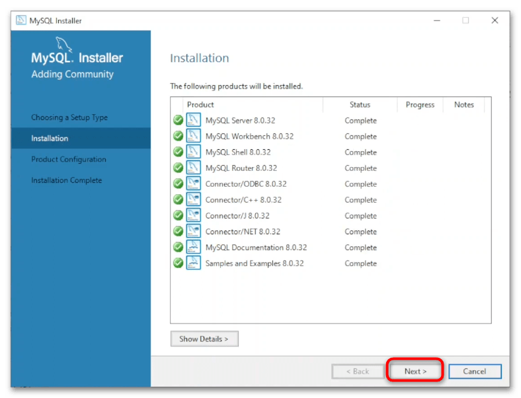
Task: Select the Connector/C++ 8.0.32 row text
Action: [x=243, y=200]
